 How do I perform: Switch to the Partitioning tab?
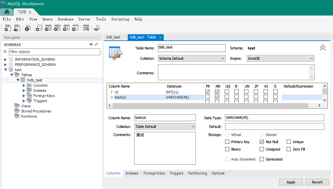pyautogui.click(x=197, y=173)
